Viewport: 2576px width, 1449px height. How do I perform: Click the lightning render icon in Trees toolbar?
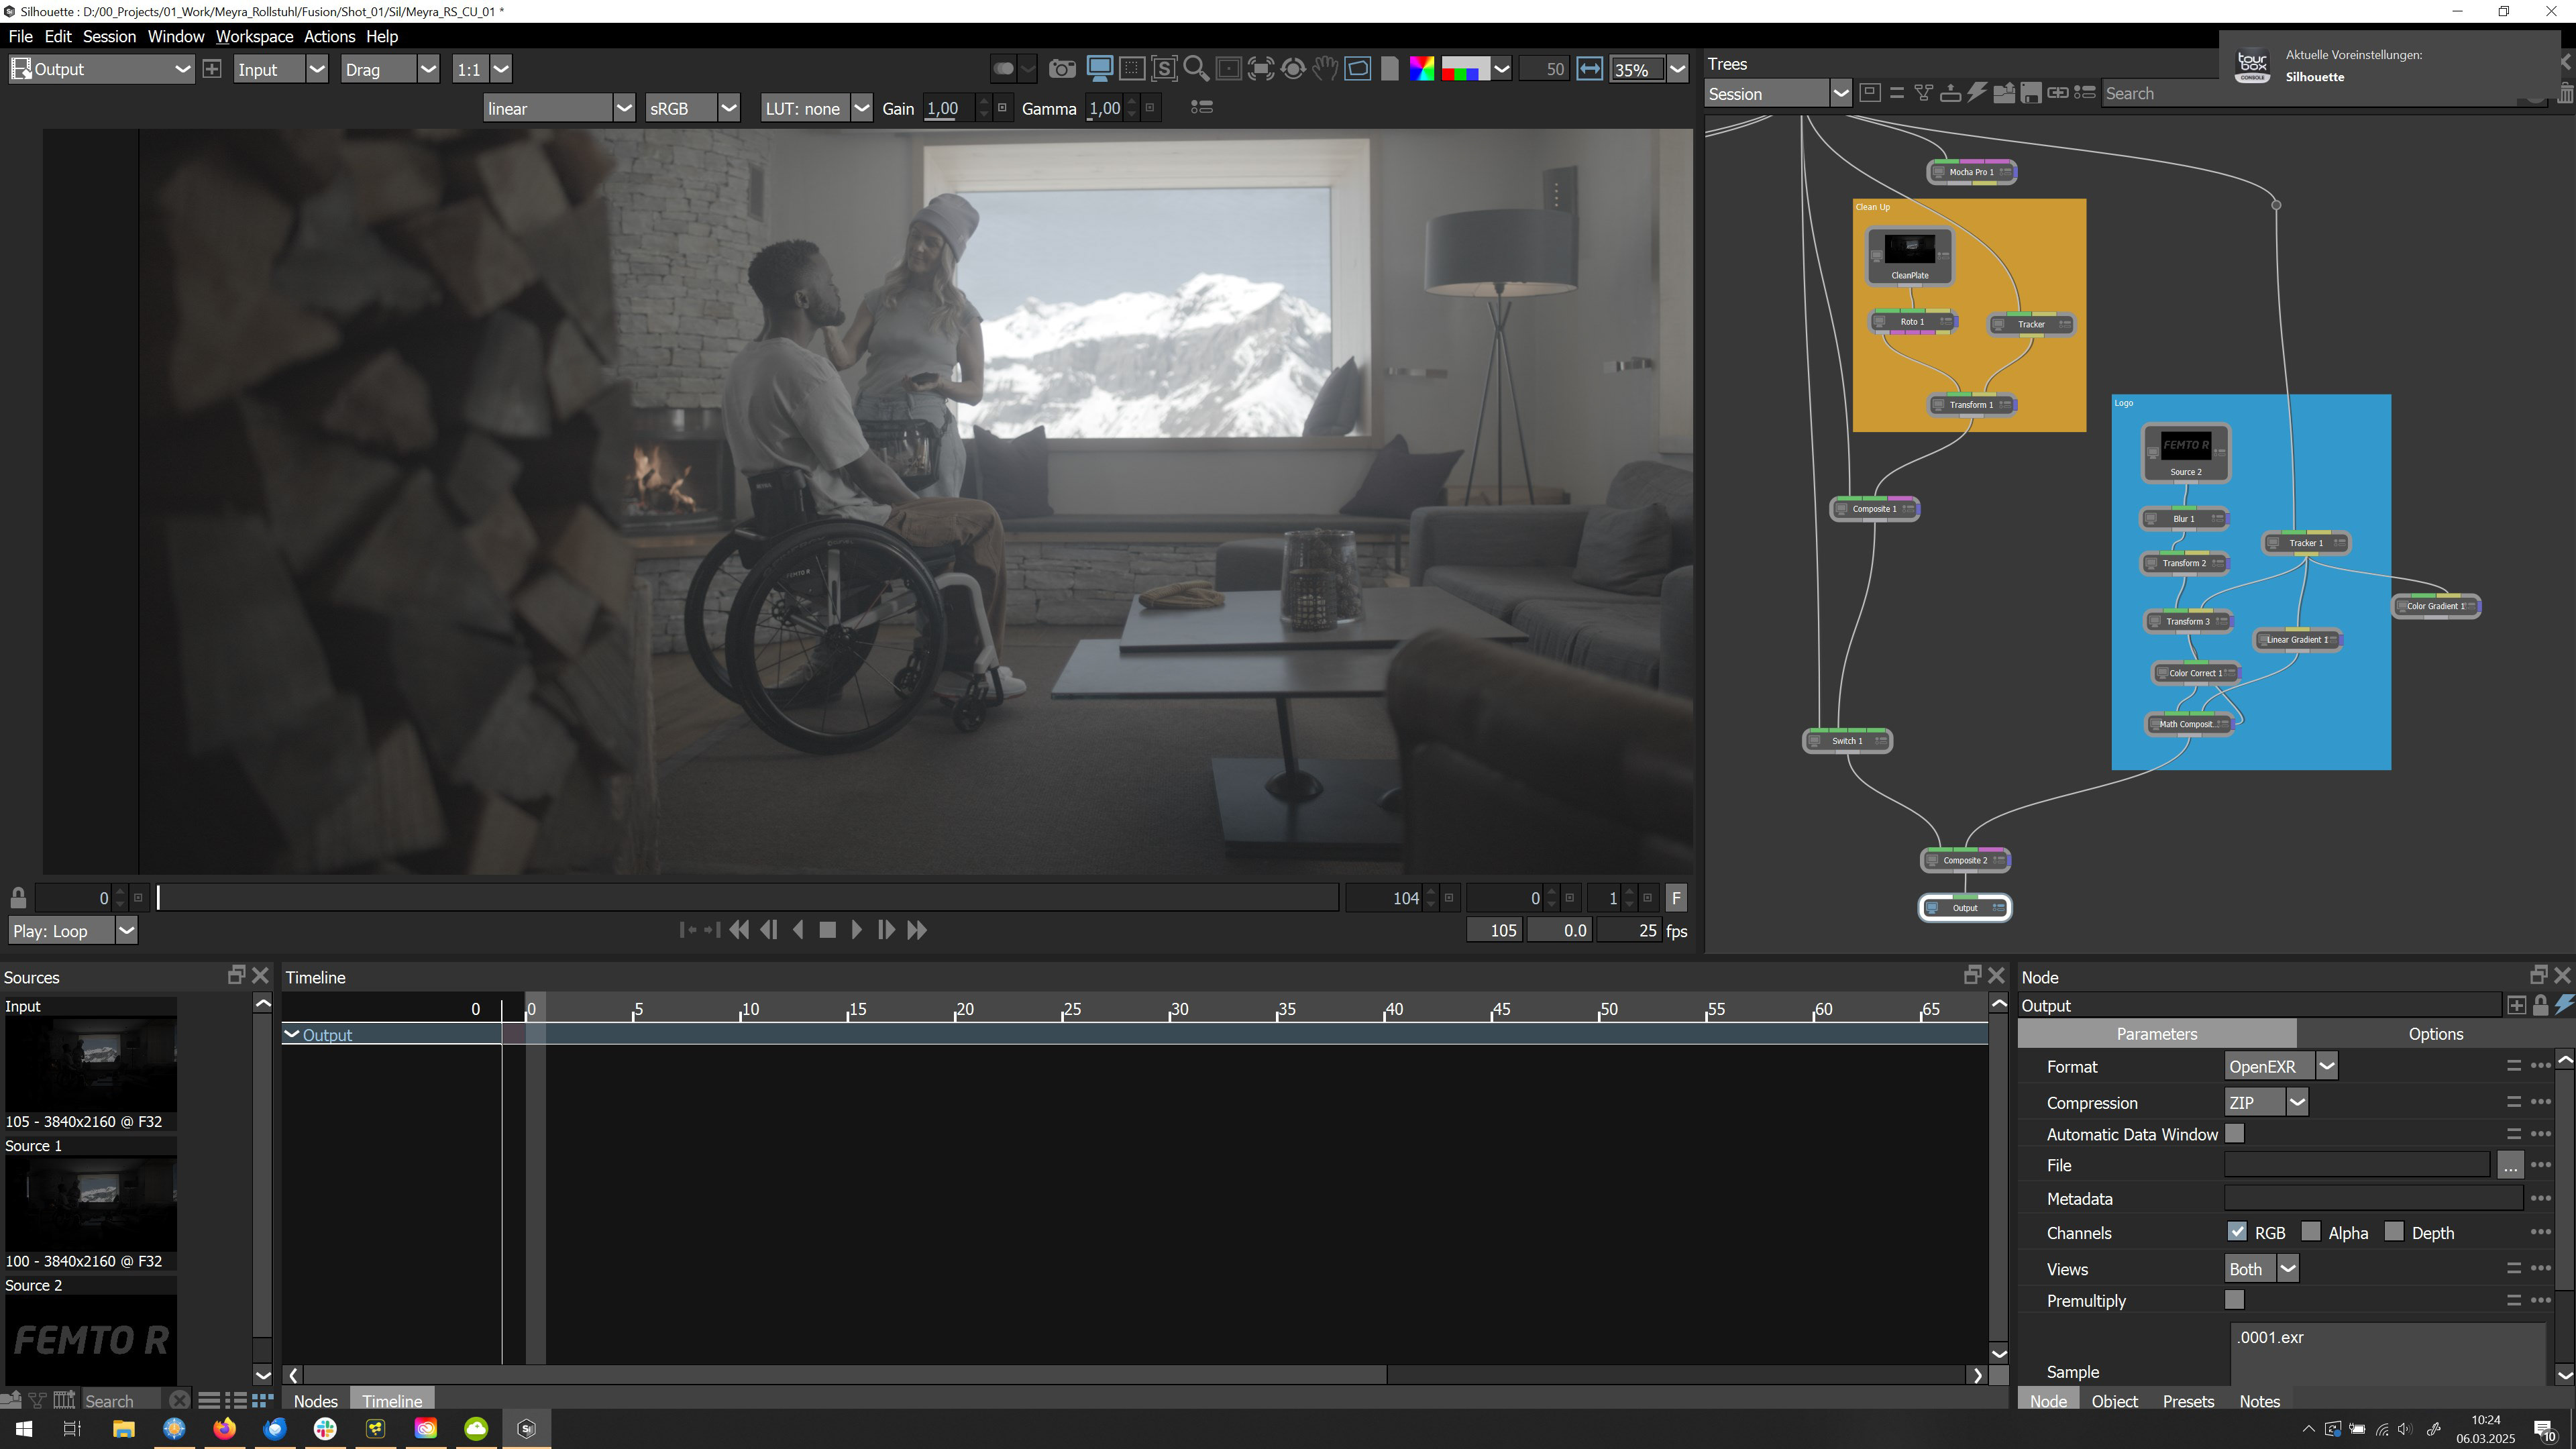pyautogui.click(x=1977, y=93)
